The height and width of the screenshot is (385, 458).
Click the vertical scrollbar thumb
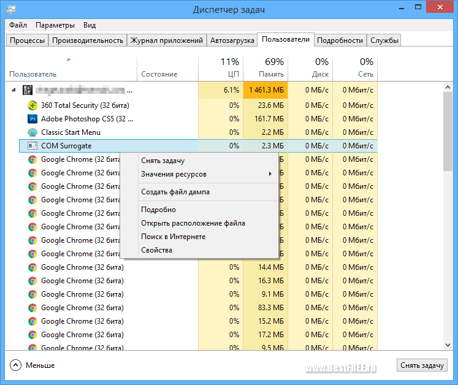point(448,131)
